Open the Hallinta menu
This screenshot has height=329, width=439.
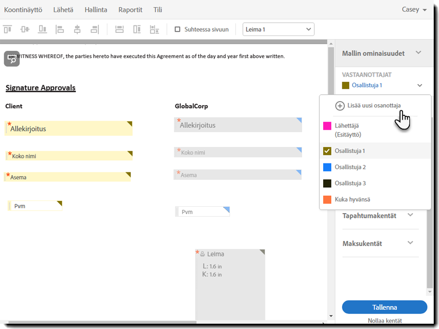point(96,10)
